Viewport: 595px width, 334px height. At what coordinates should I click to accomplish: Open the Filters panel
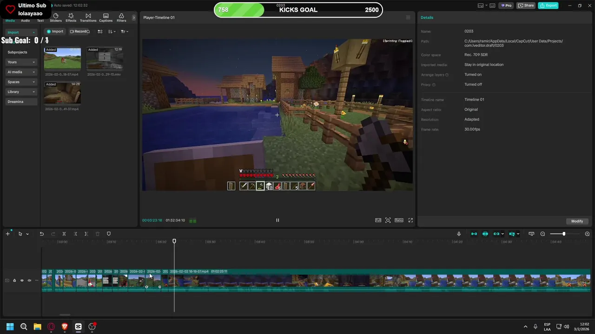pos(121,18)
